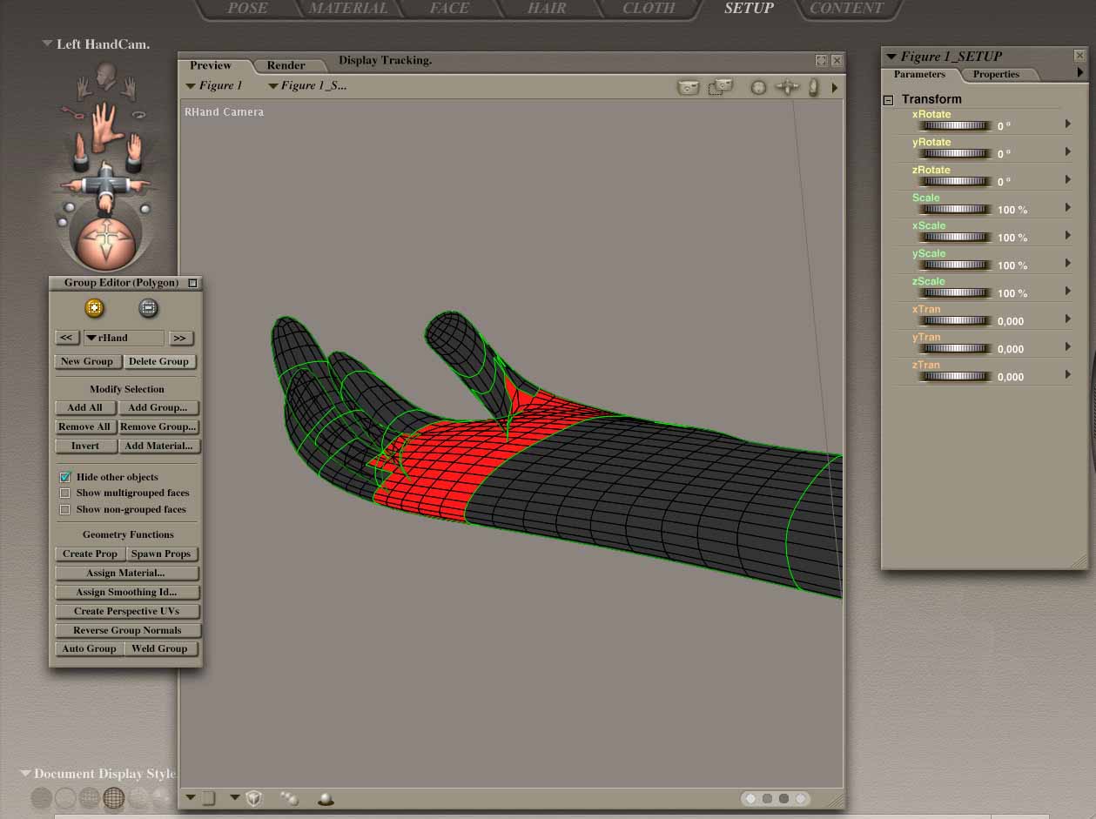Click the xRotate parameter dial slider
This screenshot has height=819, width=1096.
(x=954, y=126)
